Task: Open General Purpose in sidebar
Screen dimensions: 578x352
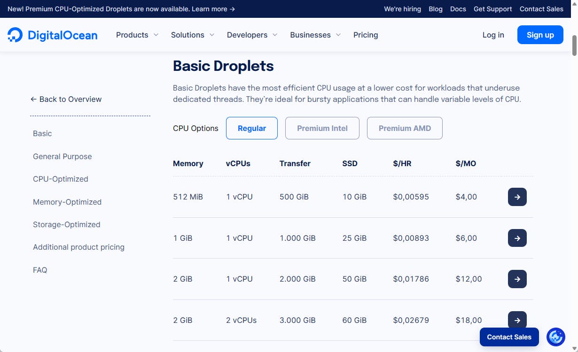Action: [62, 156]
